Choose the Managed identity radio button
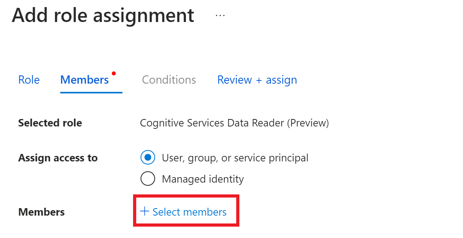Screen dimensions: 463x238 (148, 179)
